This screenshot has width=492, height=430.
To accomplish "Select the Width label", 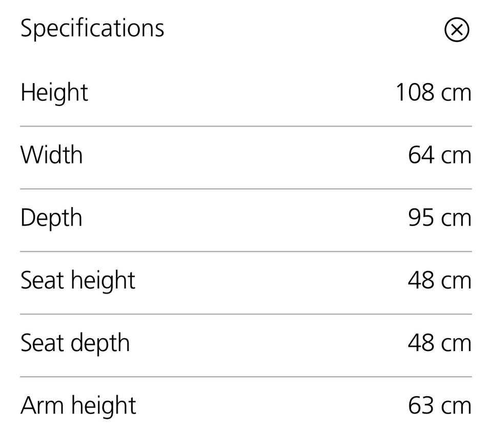I will (x=51, y=155).
